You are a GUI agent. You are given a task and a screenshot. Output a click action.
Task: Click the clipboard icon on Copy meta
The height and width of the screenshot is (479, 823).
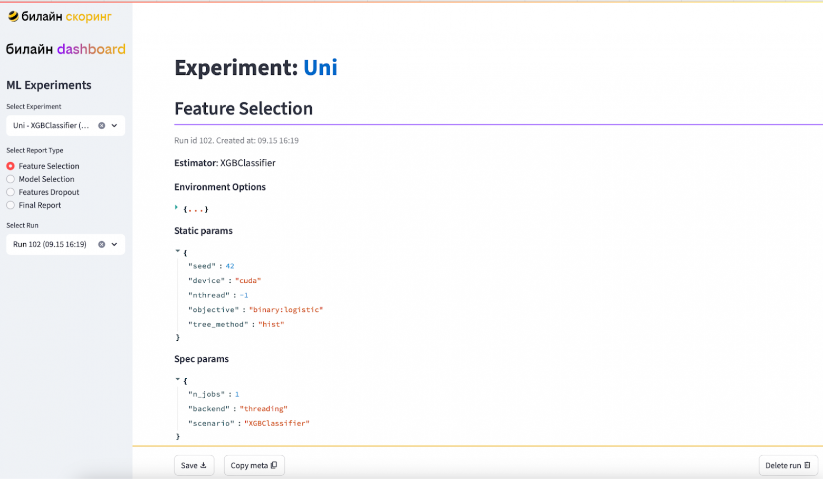click(274, 465)
